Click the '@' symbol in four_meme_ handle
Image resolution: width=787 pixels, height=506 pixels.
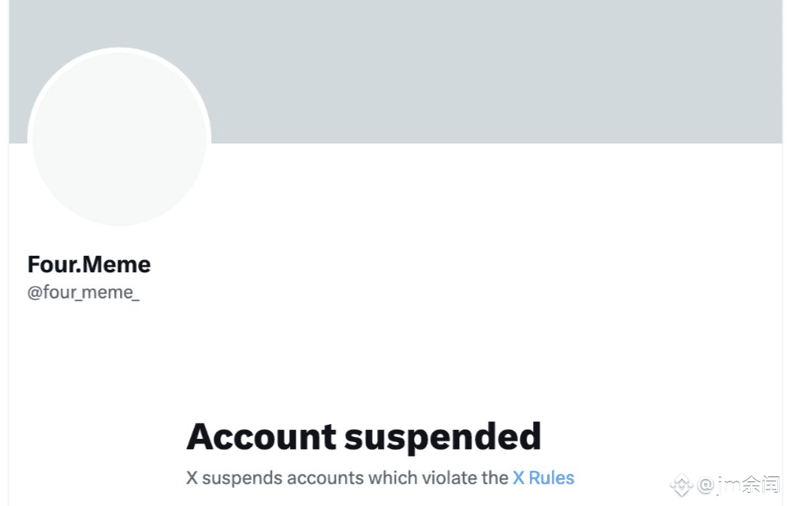point(35,292)
